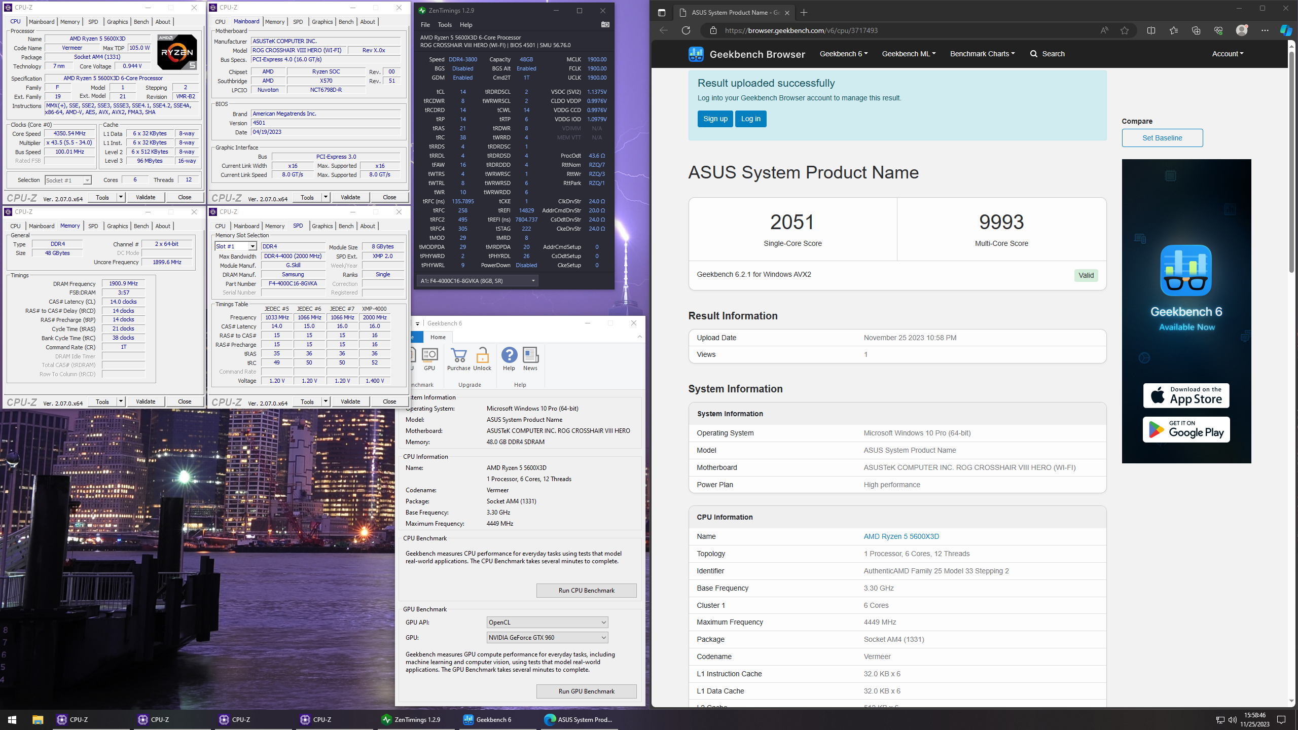Open the Tools menu in ZenTimings
The width and height of the screenshot is (1298, 730).
[x=445, y=25]
